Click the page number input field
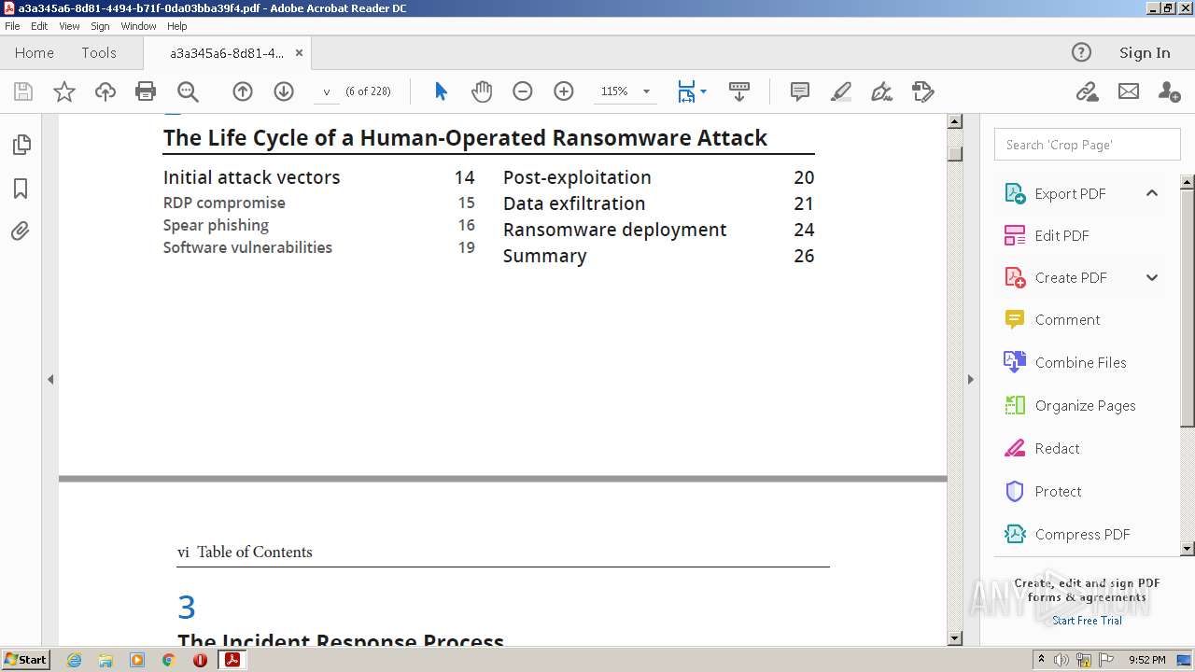1195x672 pixels. coord(326,91)
